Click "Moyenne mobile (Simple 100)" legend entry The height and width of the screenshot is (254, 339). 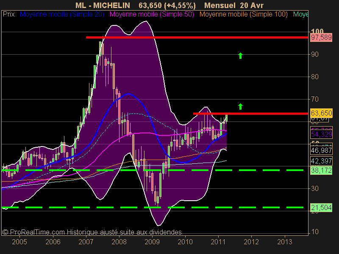click(244, 14)
